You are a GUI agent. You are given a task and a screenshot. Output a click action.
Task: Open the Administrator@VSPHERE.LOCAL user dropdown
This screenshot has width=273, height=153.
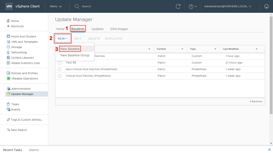(228, 6)
